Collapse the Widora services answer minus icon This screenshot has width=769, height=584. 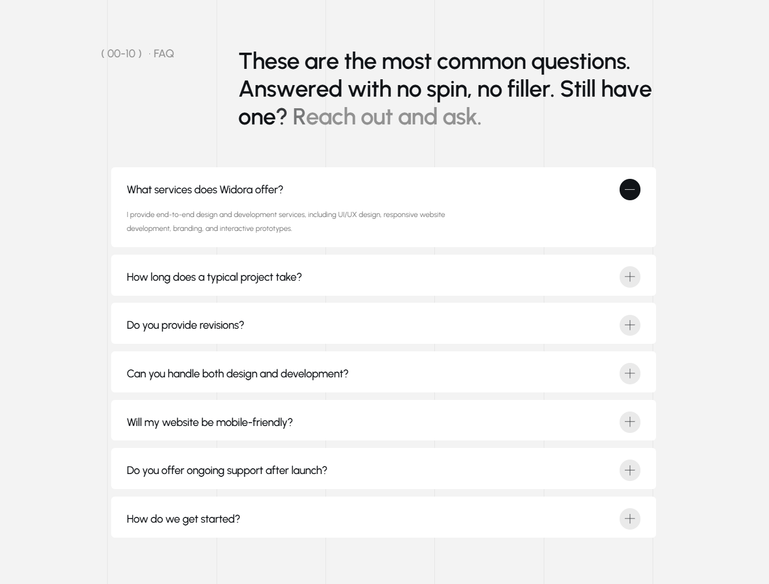pos(629,190)
